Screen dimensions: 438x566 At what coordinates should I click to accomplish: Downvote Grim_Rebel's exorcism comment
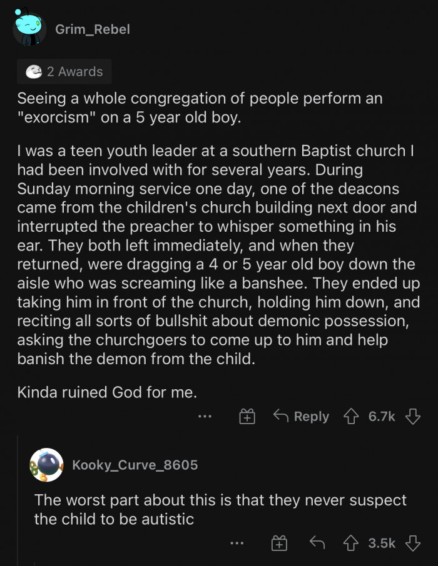(412, 417)
